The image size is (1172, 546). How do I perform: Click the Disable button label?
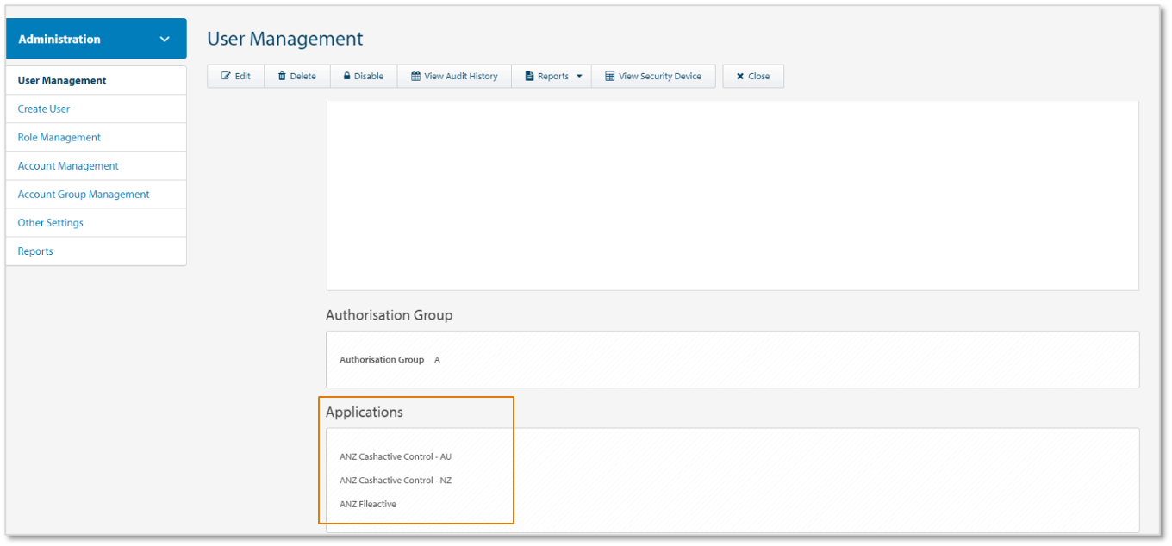click(x=369, y=77)
